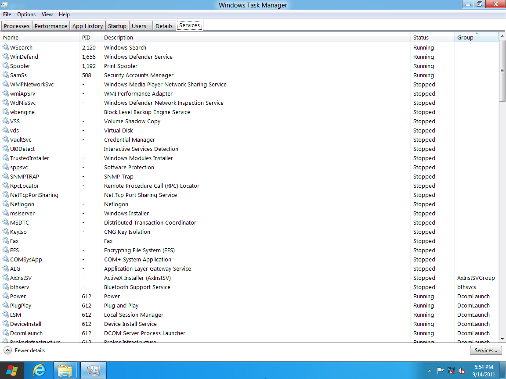
Task: Open the Help menu
Action: (x=64, y=14)
